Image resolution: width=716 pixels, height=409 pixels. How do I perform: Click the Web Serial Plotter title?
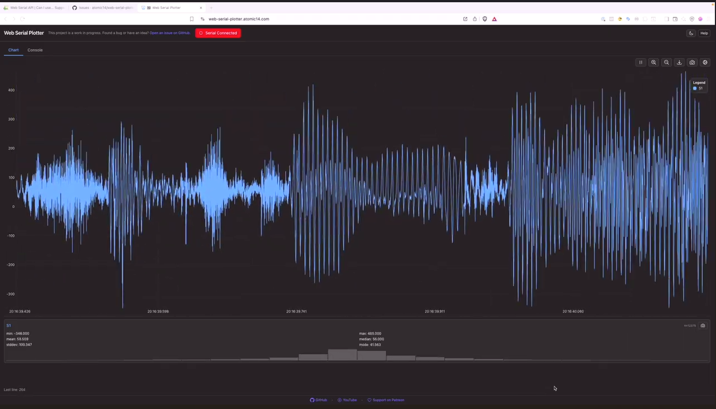24,33
